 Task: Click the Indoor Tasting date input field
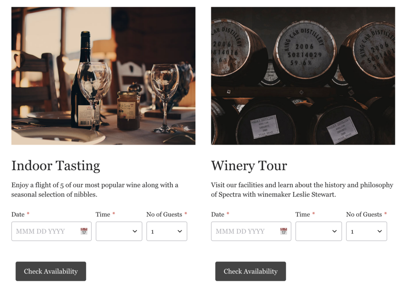coord(51,231)
